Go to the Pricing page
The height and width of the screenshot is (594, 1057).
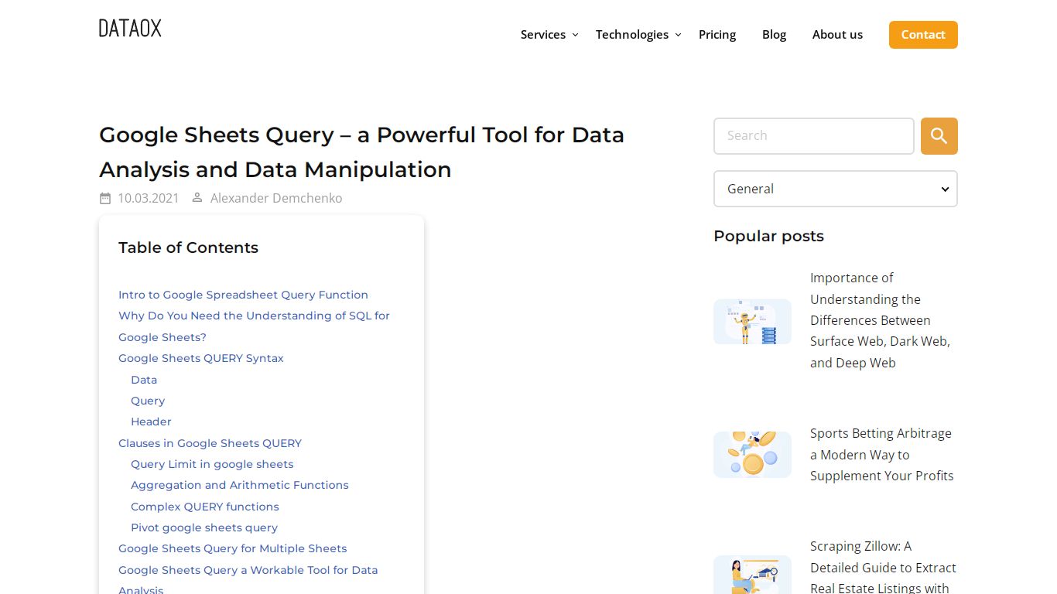(x=717, y=35)
